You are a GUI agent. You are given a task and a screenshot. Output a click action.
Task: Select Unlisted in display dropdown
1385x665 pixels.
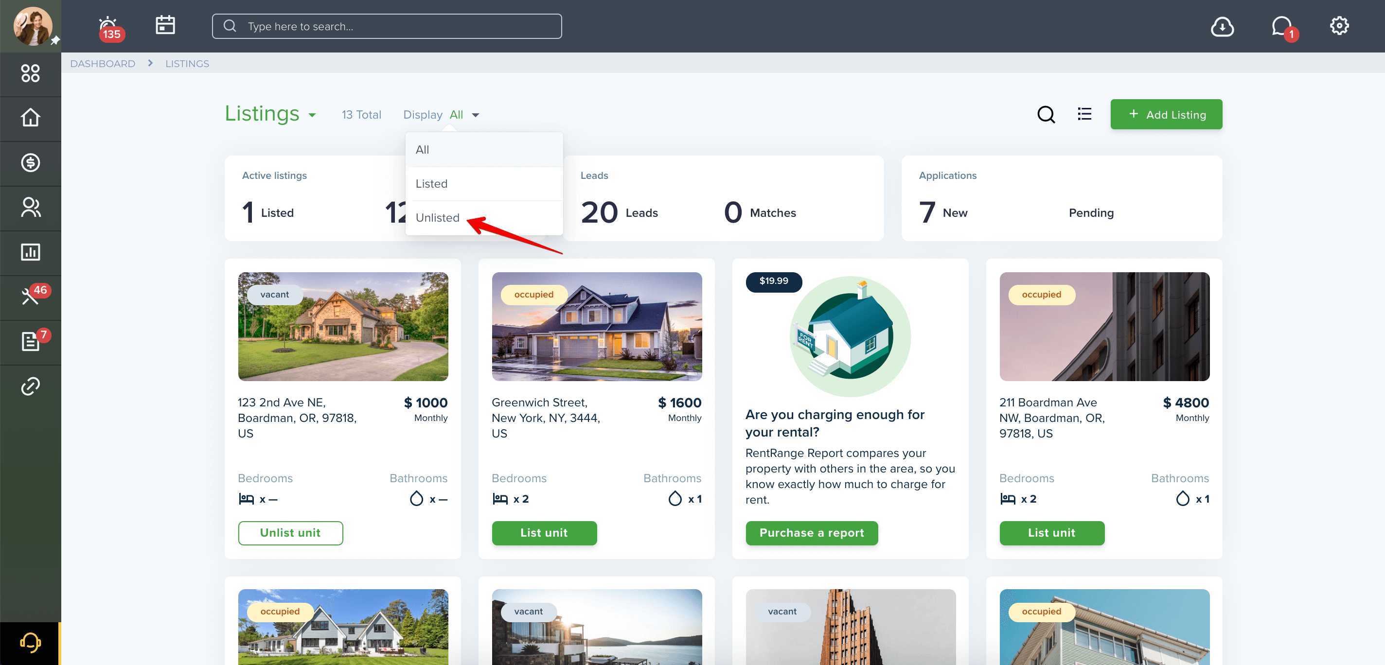point(484,218)
